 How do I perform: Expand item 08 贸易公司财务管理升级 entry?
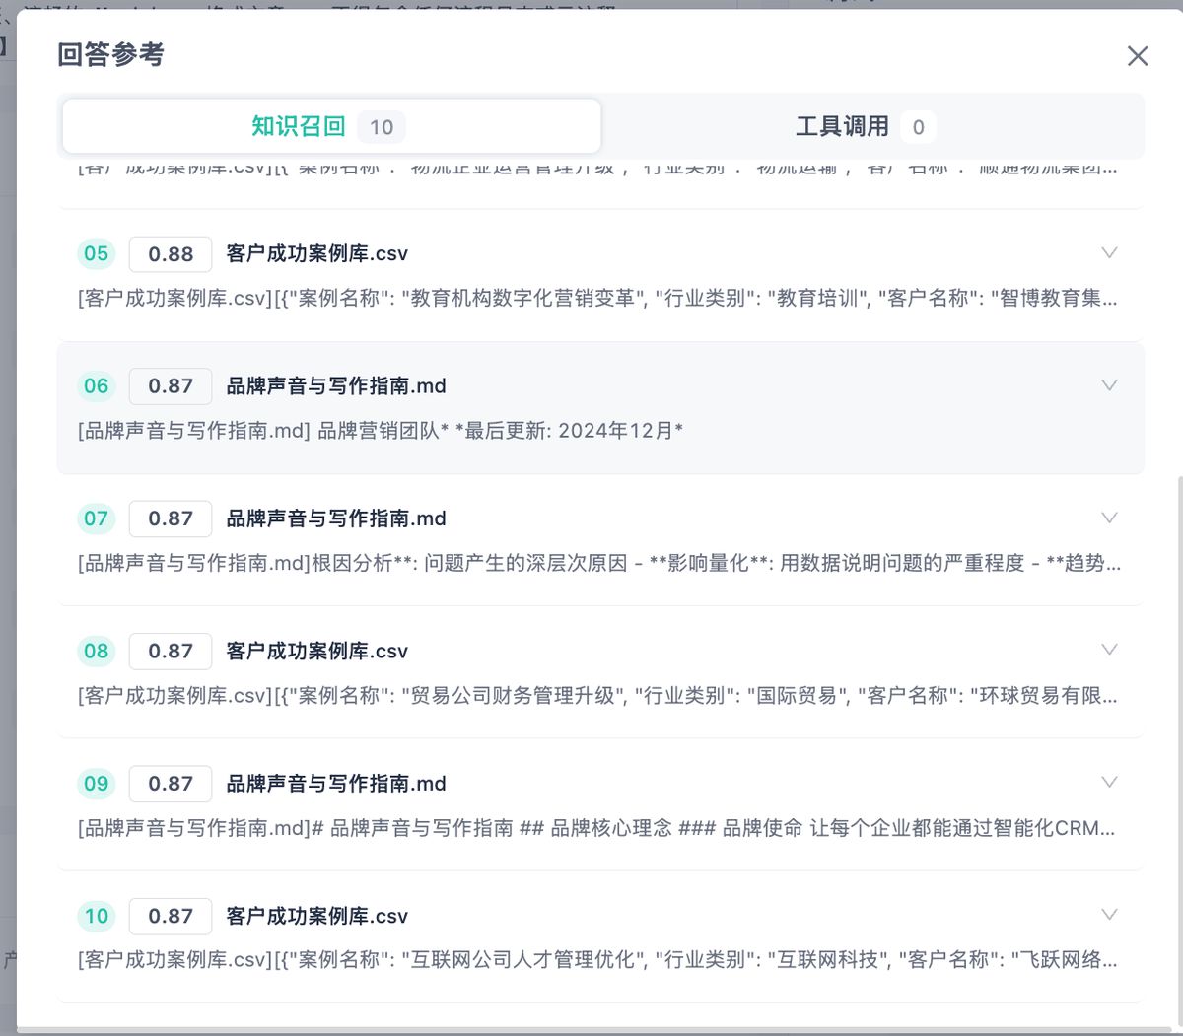(x=1109, y=651)
